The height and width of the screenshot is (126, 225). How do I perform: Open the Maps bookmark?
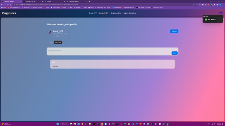pos(70,8)
